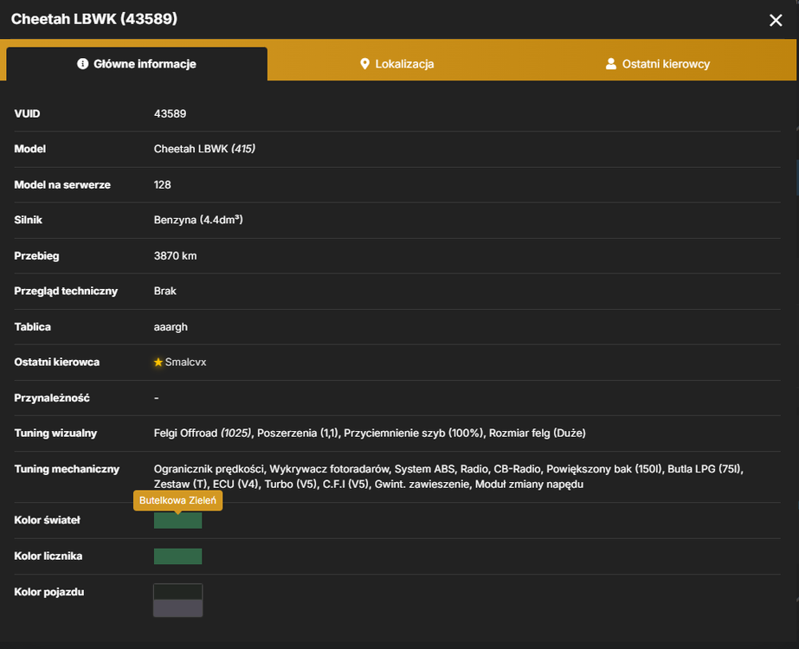This screenshot has height=649, width=799.
Task: Click the Tablica row label
Action: click(x=33, y=327)
